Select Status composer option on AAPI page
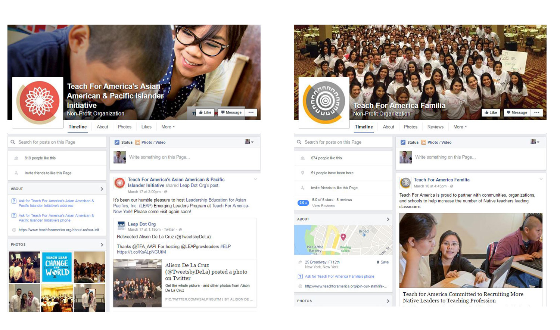This screenshot has width=560, height=330. tap(124, 142)
